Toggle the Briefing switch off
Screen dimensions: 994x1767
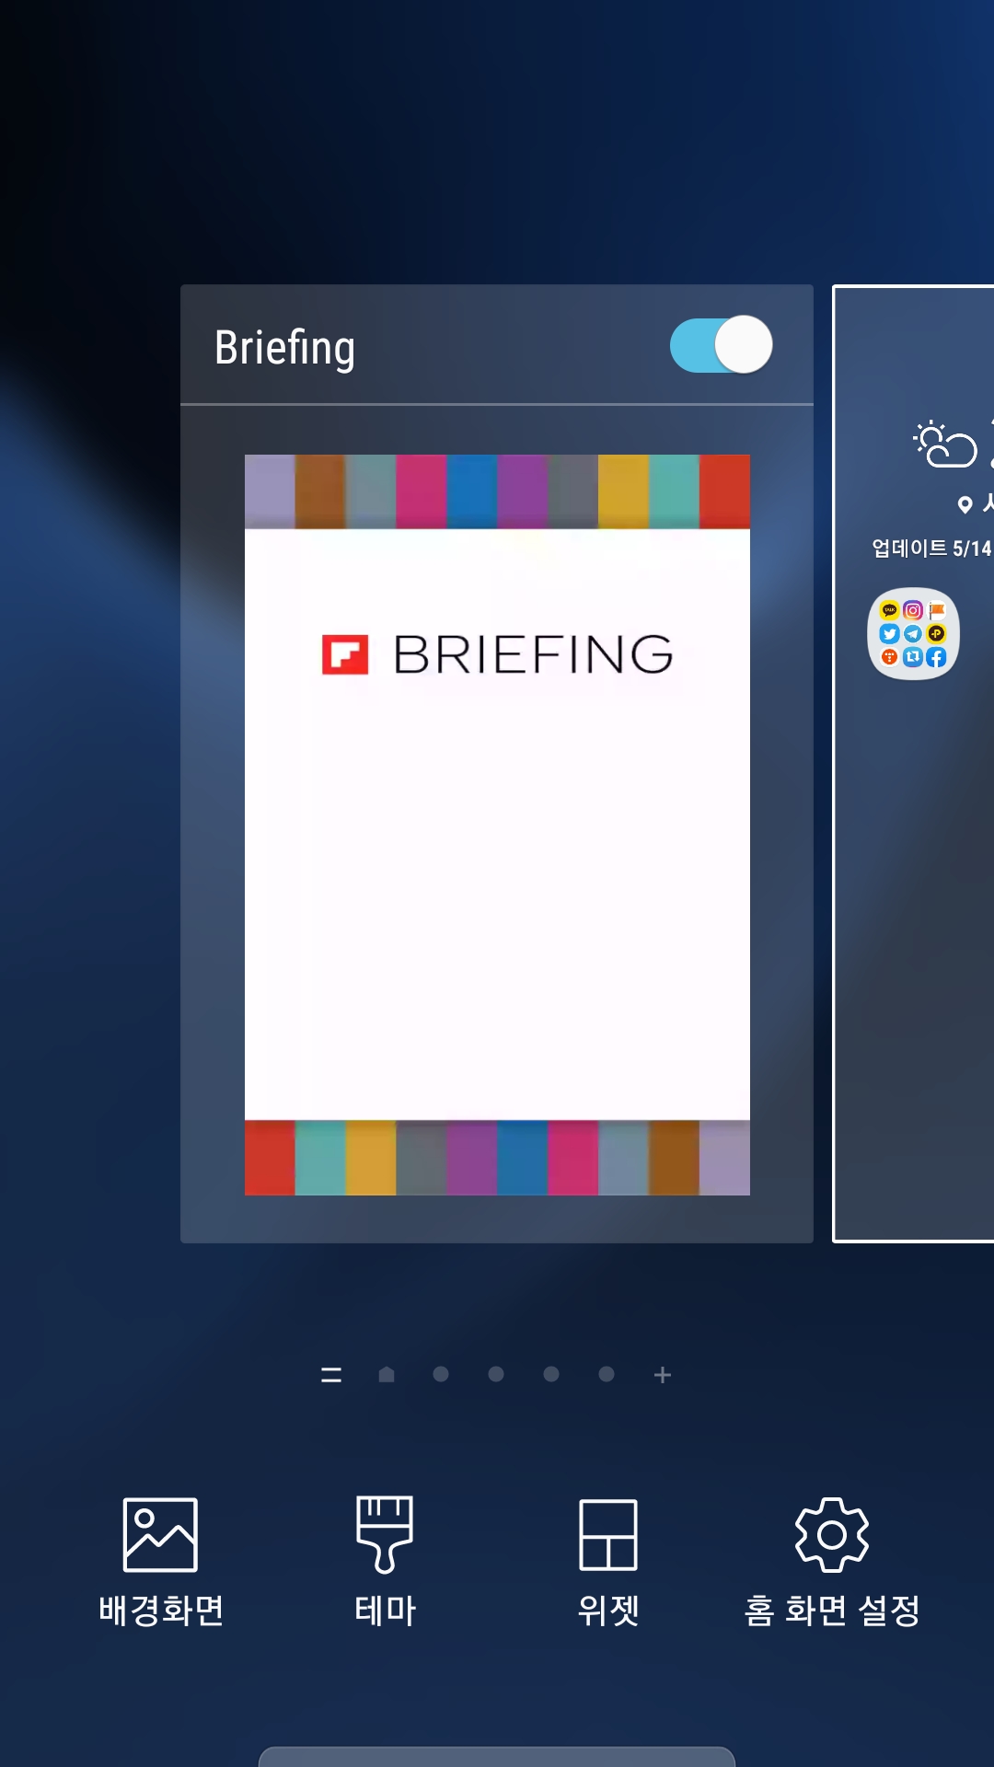pyautogui.click(x=721, y=345)
